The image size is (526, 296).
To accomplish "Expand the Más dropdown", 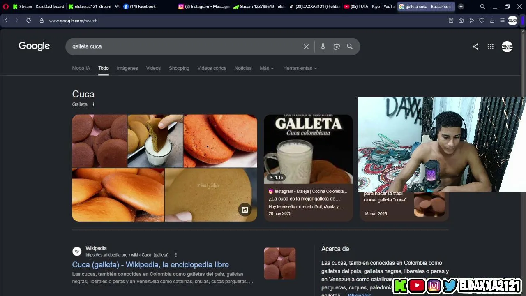I will [267, 68].
